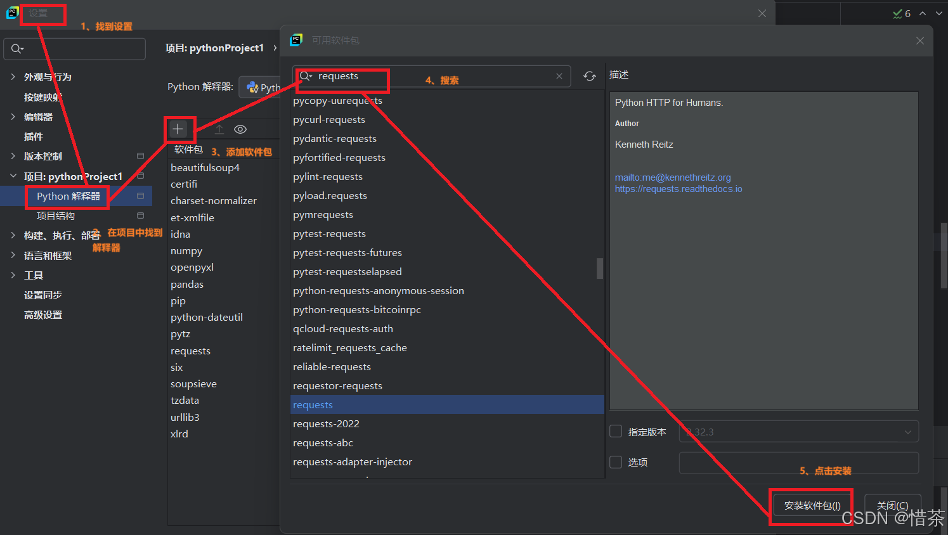Click the previous highlighted error arrow
Screen dimensions: 948x535
923,13
